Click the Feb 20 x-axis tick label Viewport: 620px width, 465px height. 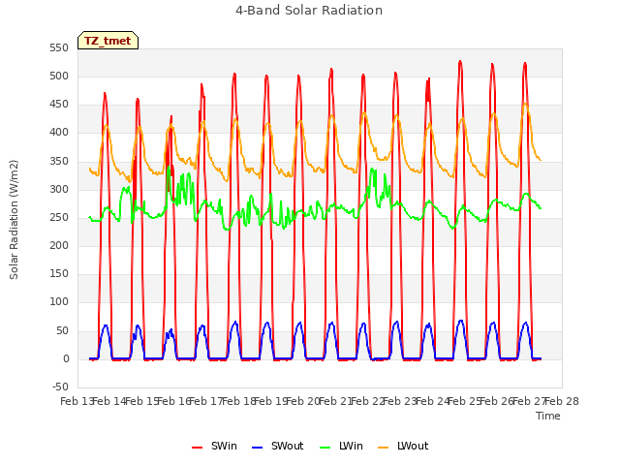click(x=303, y=401)
